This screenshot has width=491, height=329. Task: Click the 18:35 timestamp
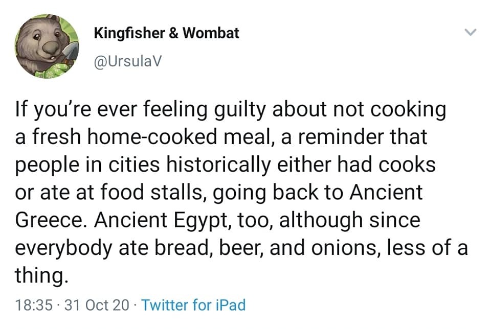tap(34, 305)
